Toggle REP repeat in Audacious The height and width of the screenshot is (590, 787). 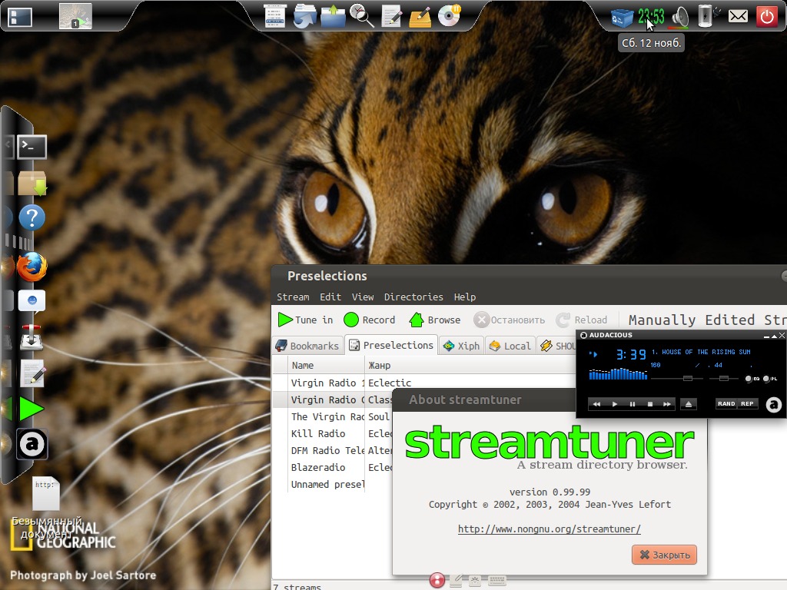(747, 403)
